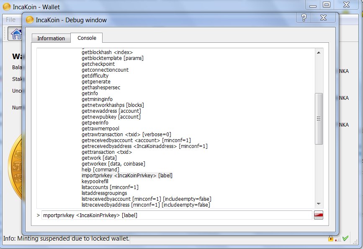Click the Debug window help question-mark button
The image size is (363, 249).
[304, 18]
